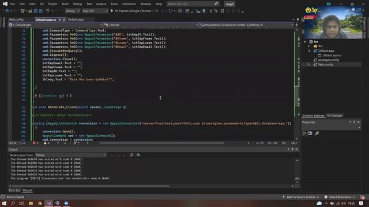Click the taskbar search magnifier icon
369x207 pixels.
13,203
